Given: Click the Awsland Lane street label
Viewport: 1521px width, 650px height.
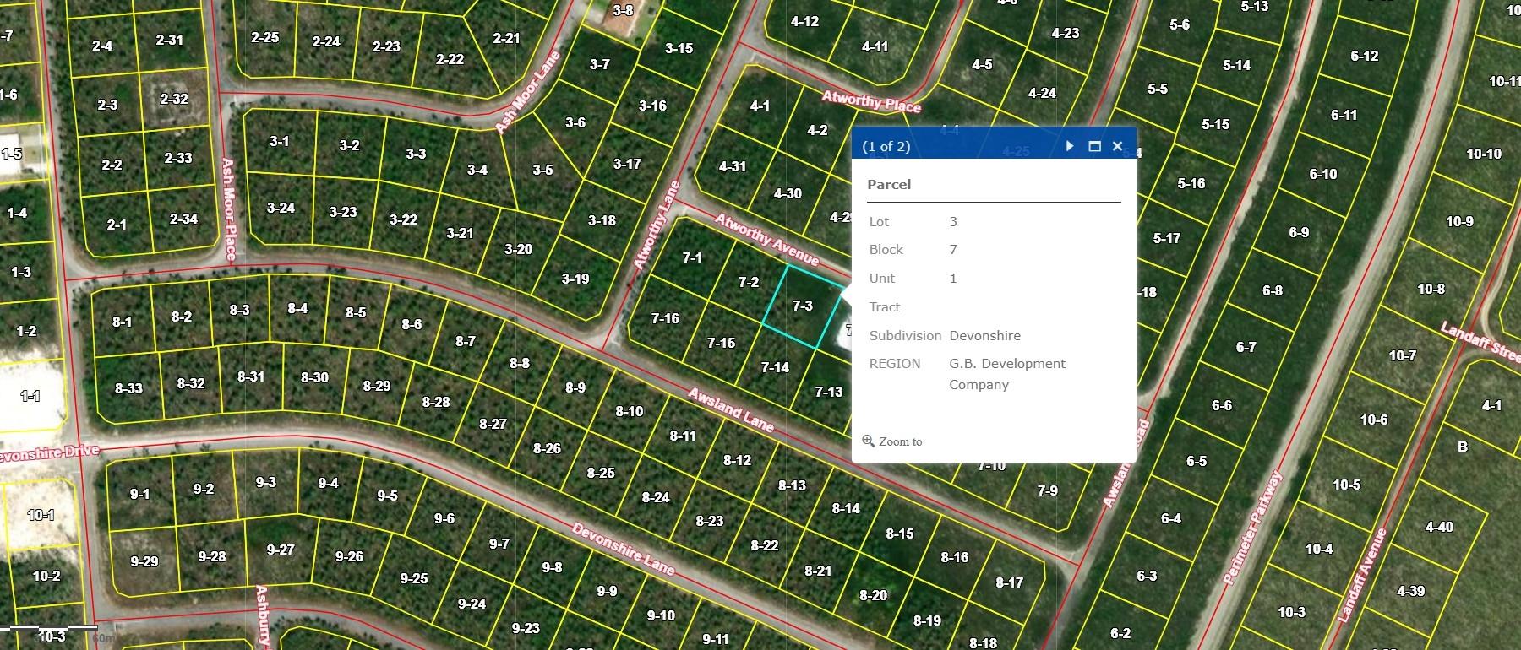Looking at the screenshot, I should [x=731, y=409].
